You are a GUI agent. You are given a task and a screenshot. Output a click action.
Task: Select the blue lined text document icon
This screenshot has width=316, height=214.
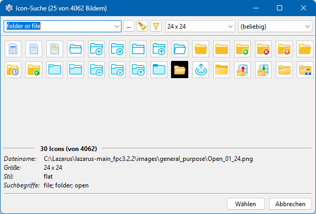pyautogui.click(x=34, y=49)
